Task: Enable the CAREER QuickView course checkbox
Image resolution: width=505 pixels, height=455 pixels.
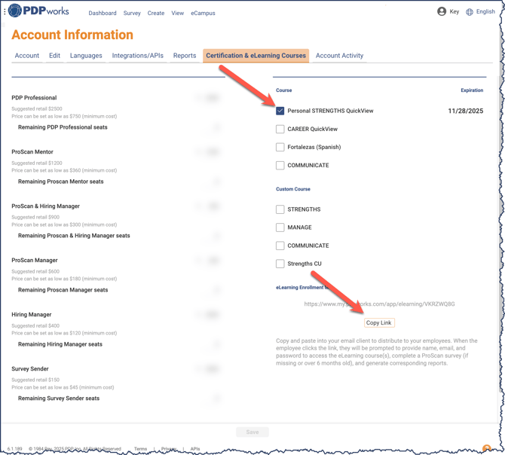Action: [x=280, y=129]
